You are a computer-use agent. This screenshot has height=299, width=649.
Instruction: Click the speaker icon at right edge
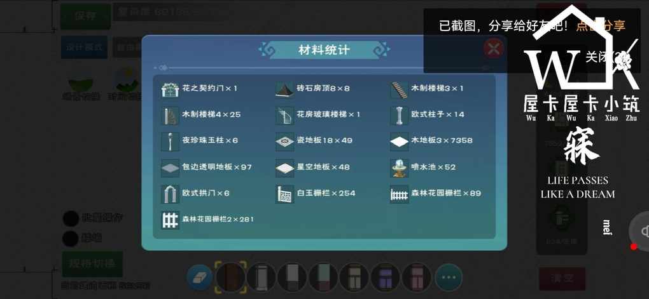644,232
